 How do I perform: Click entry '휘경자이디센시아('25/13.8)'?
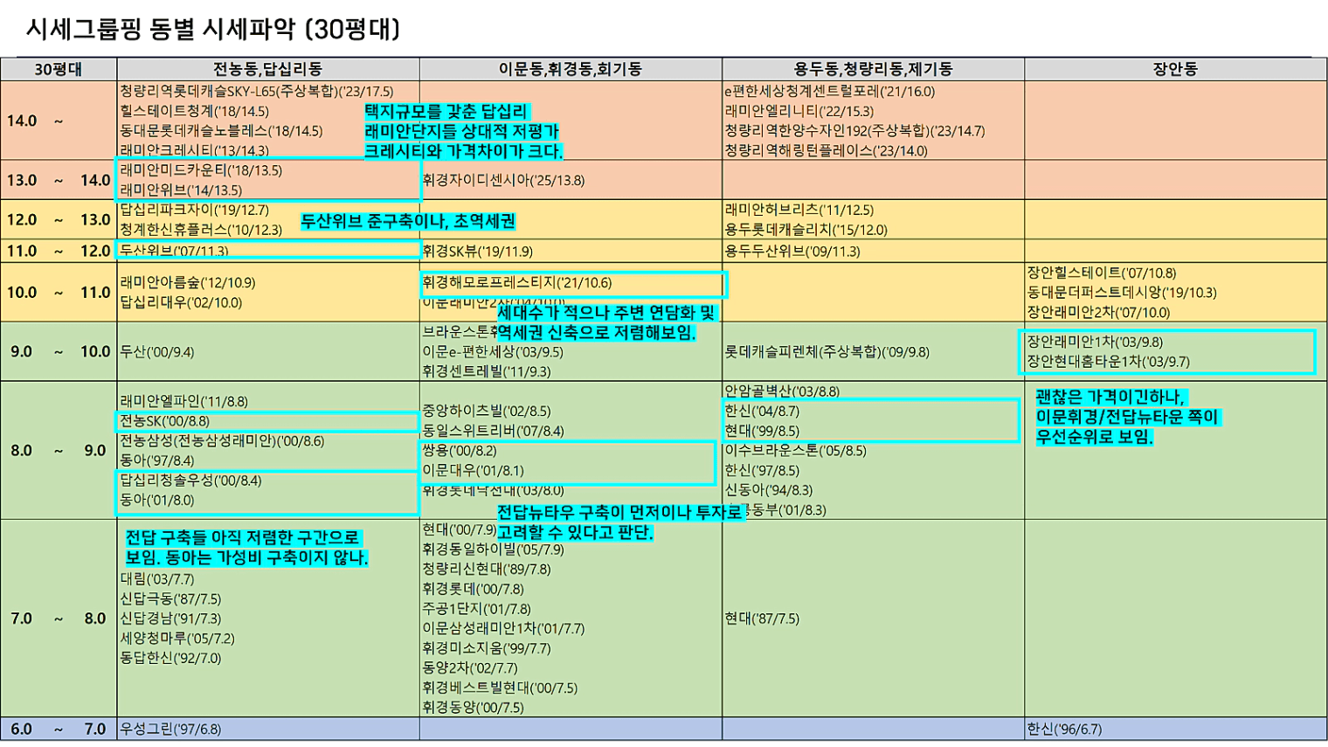pos(503,180)
